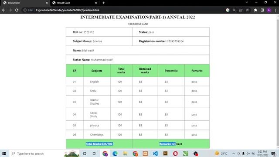279x157 pixels.
Task: Click the vertical page scrollbar
Action: pos(278,82)
